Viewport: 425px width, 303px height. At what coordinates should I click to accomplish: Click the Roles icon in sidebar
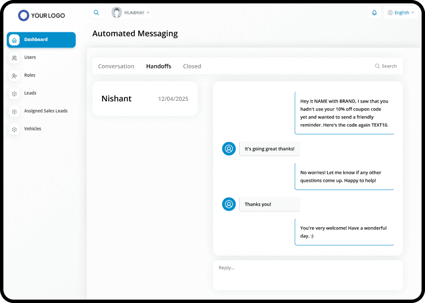(14, 75)
